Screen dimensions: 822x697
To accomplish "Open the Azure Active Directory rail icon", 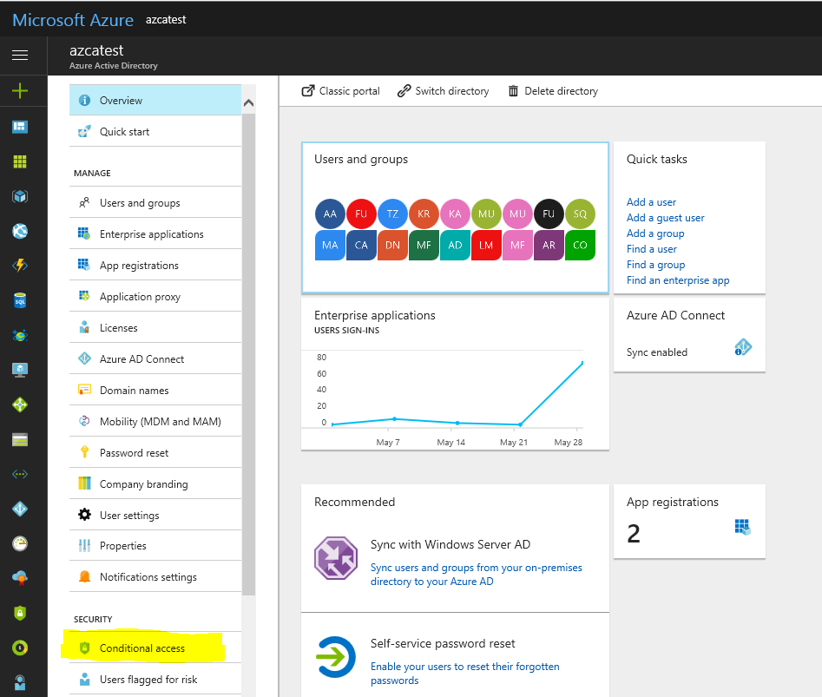I will coord(20,509).
